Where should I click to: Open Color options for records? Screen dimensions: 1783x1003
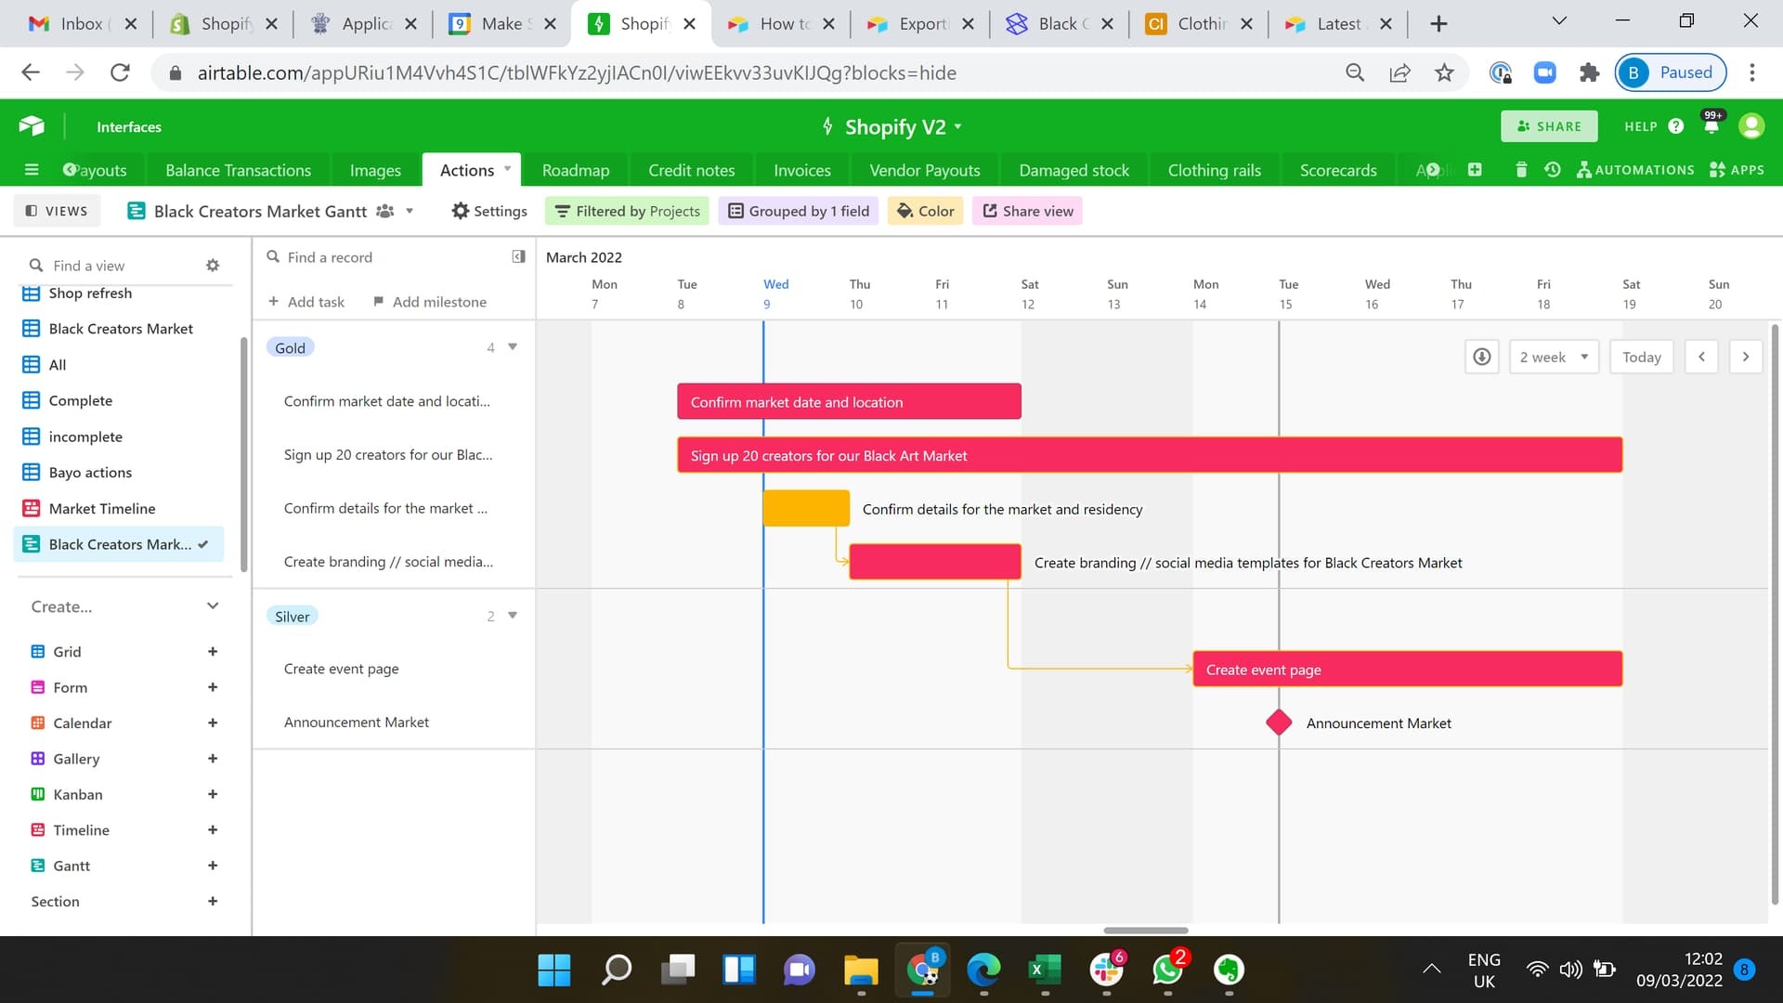pos(926,211)
